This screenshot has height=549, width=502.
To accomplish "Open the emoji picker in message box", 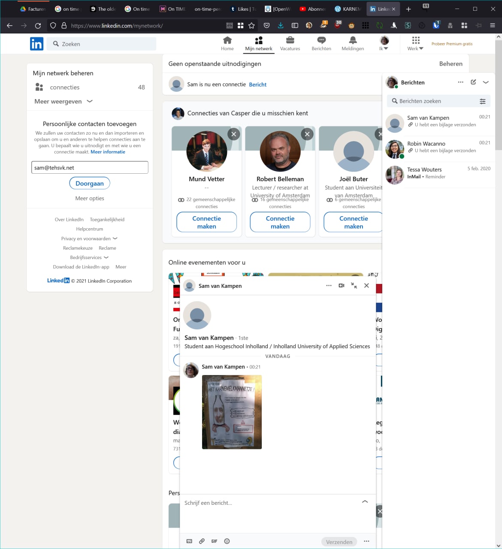I will [x=227, y=541].
